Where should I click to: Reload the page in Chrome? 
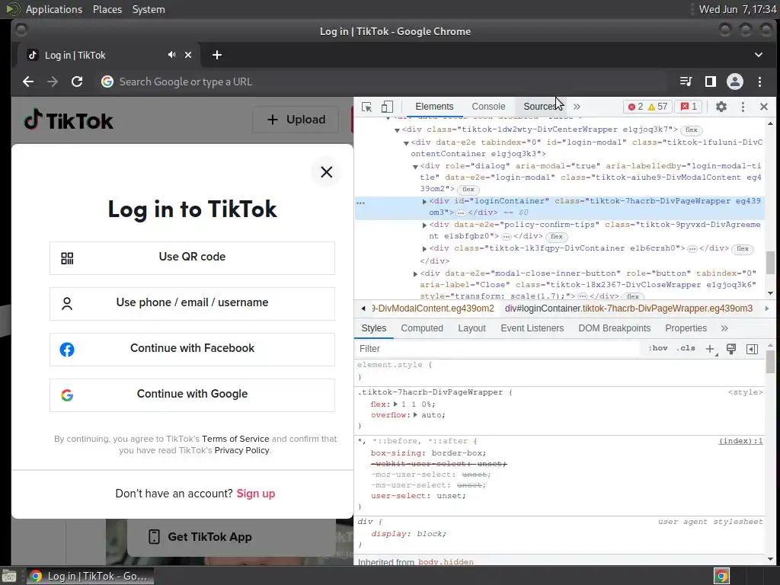[x=77, y=82]
